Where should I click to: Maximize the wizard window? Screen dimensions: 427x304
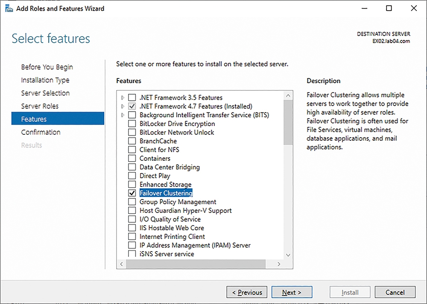pyautogui.click(x=389, y=9)
